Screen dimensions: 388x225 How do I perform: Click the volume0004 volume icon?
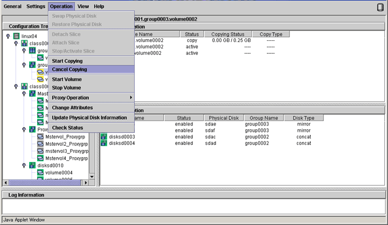coord(40,173)
